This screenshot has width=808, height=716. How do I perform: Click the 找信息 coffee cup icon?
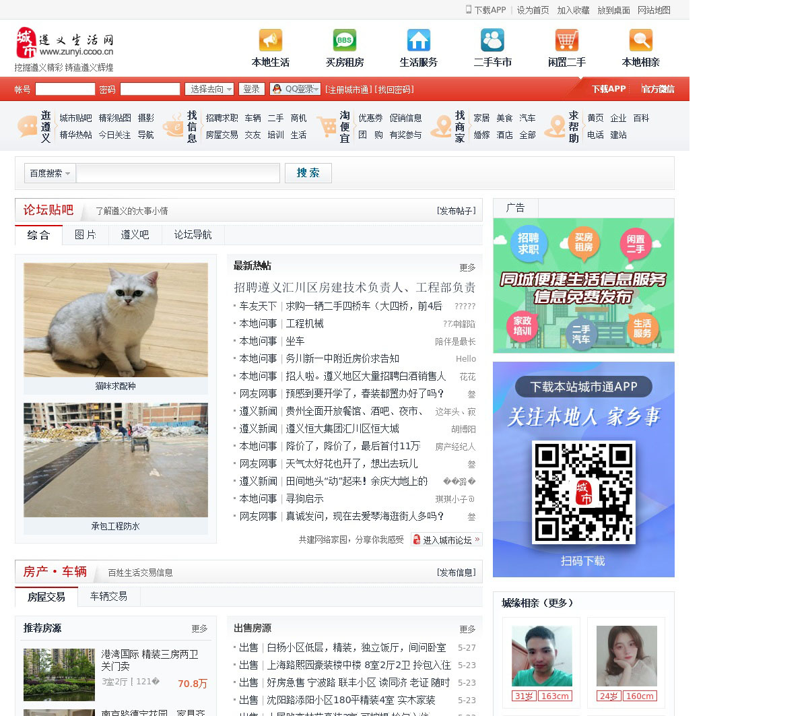pos(173,127)
